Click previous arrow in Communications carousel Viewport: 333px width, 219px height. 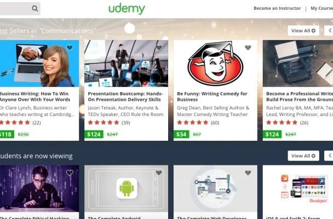tap(329, 31)
